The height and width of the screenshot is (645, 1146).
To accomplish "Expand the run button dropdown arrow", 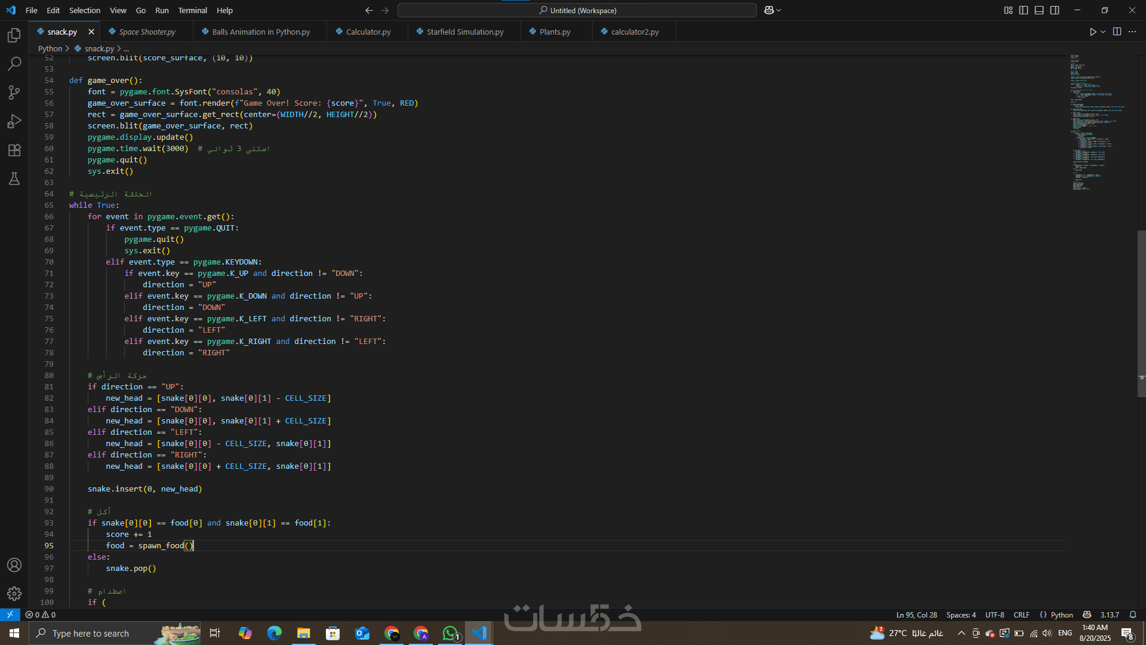I will pos(1103,32).
